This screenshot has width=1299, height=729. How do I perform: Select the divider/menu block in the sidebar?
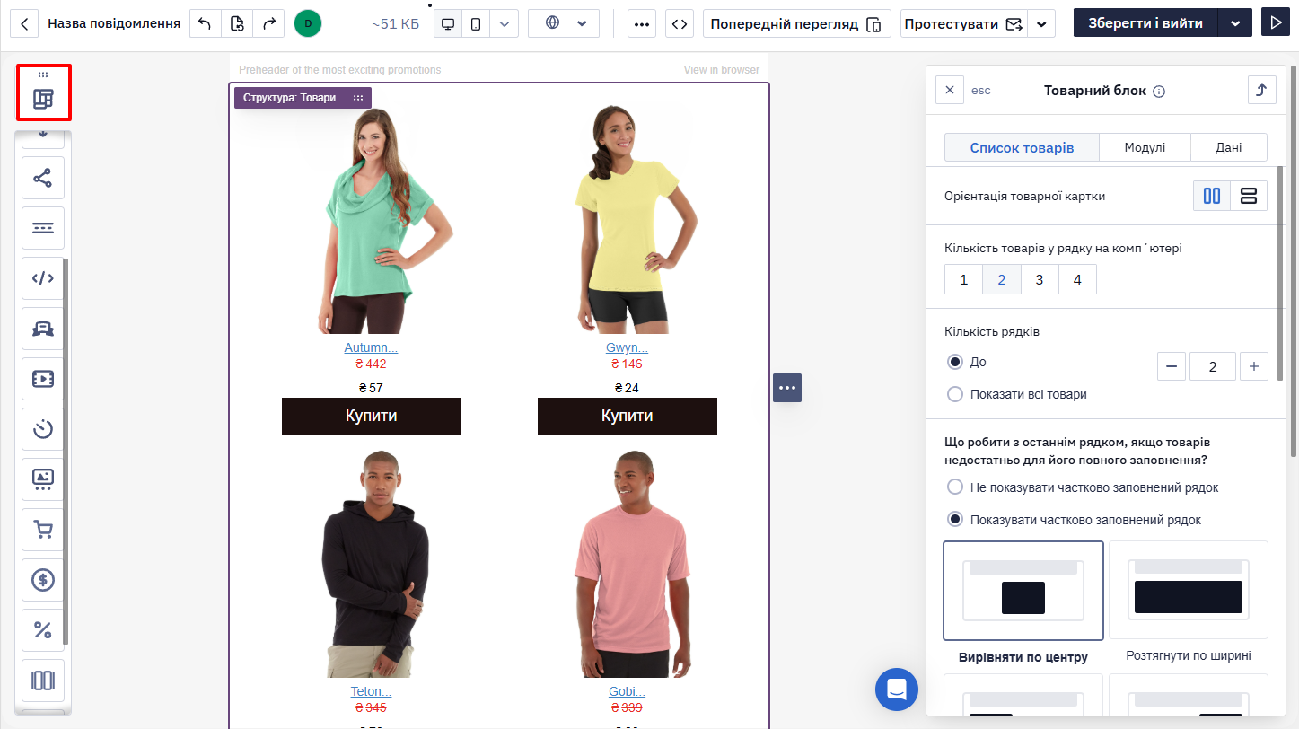click(x=43, y=228)
